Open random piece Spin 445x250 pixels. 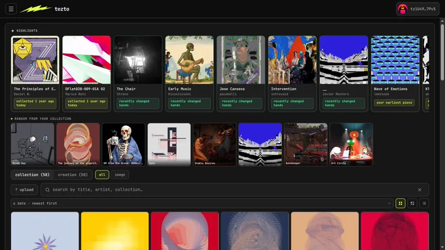click(169, 144)
